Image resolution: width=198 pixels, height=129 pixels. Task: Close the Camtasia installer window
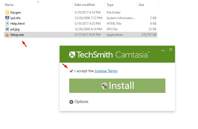pos(171,50)
